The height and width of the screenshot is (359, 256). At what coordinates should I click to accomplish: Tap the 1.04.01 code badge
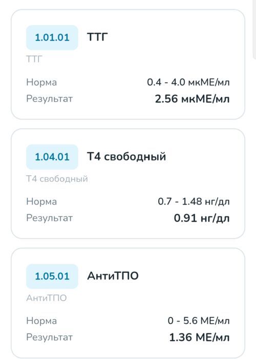[52, 157]
